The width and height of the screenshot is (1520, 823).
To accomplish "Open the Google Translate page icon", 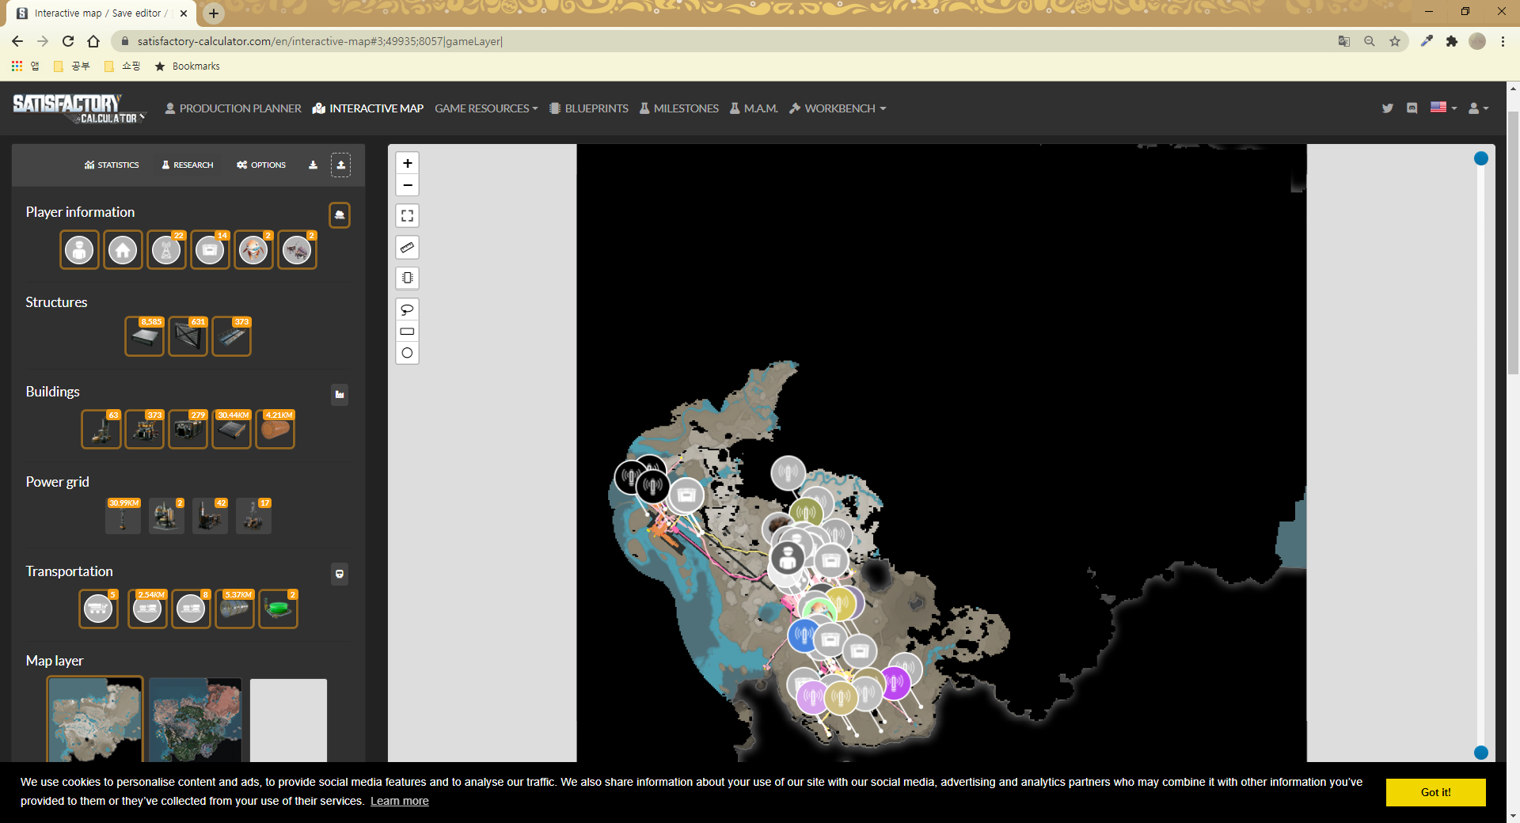I will coord(1343,41).
